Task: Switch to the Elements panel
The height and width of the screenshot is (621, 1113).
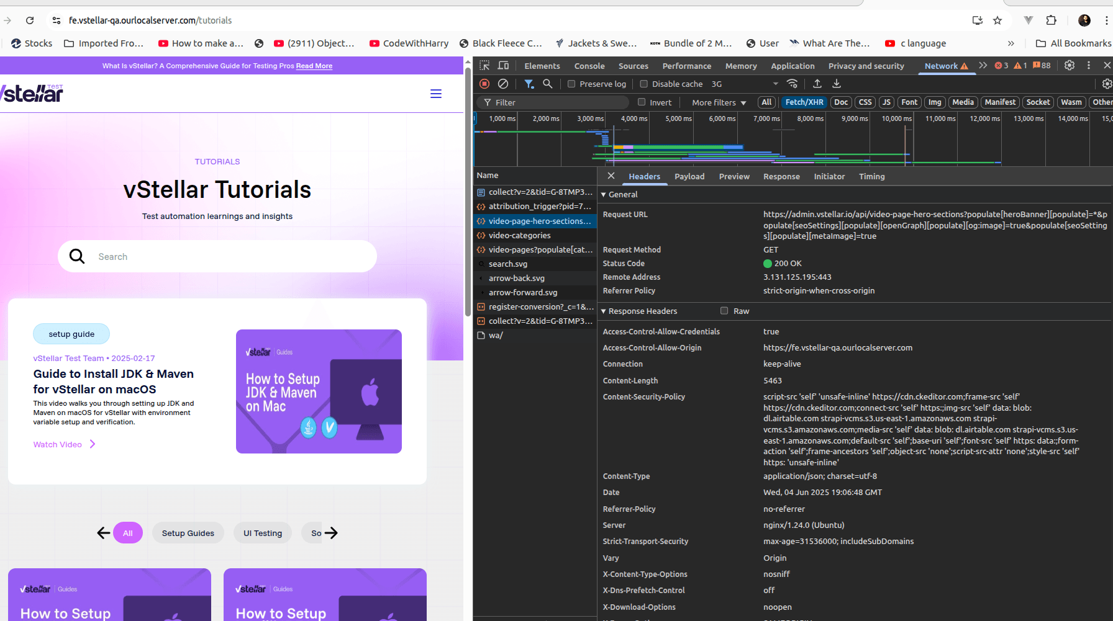Action: point(542,66)
